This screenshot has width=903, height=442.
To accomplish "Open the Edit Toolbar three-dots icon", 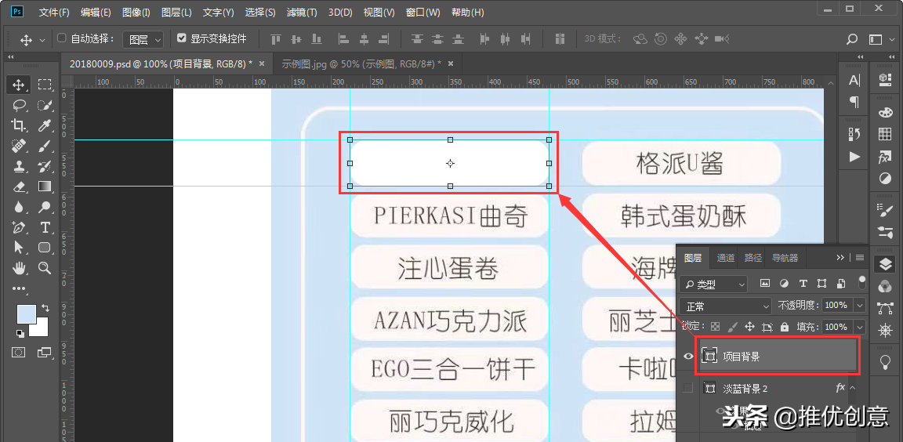I will 19,288.
